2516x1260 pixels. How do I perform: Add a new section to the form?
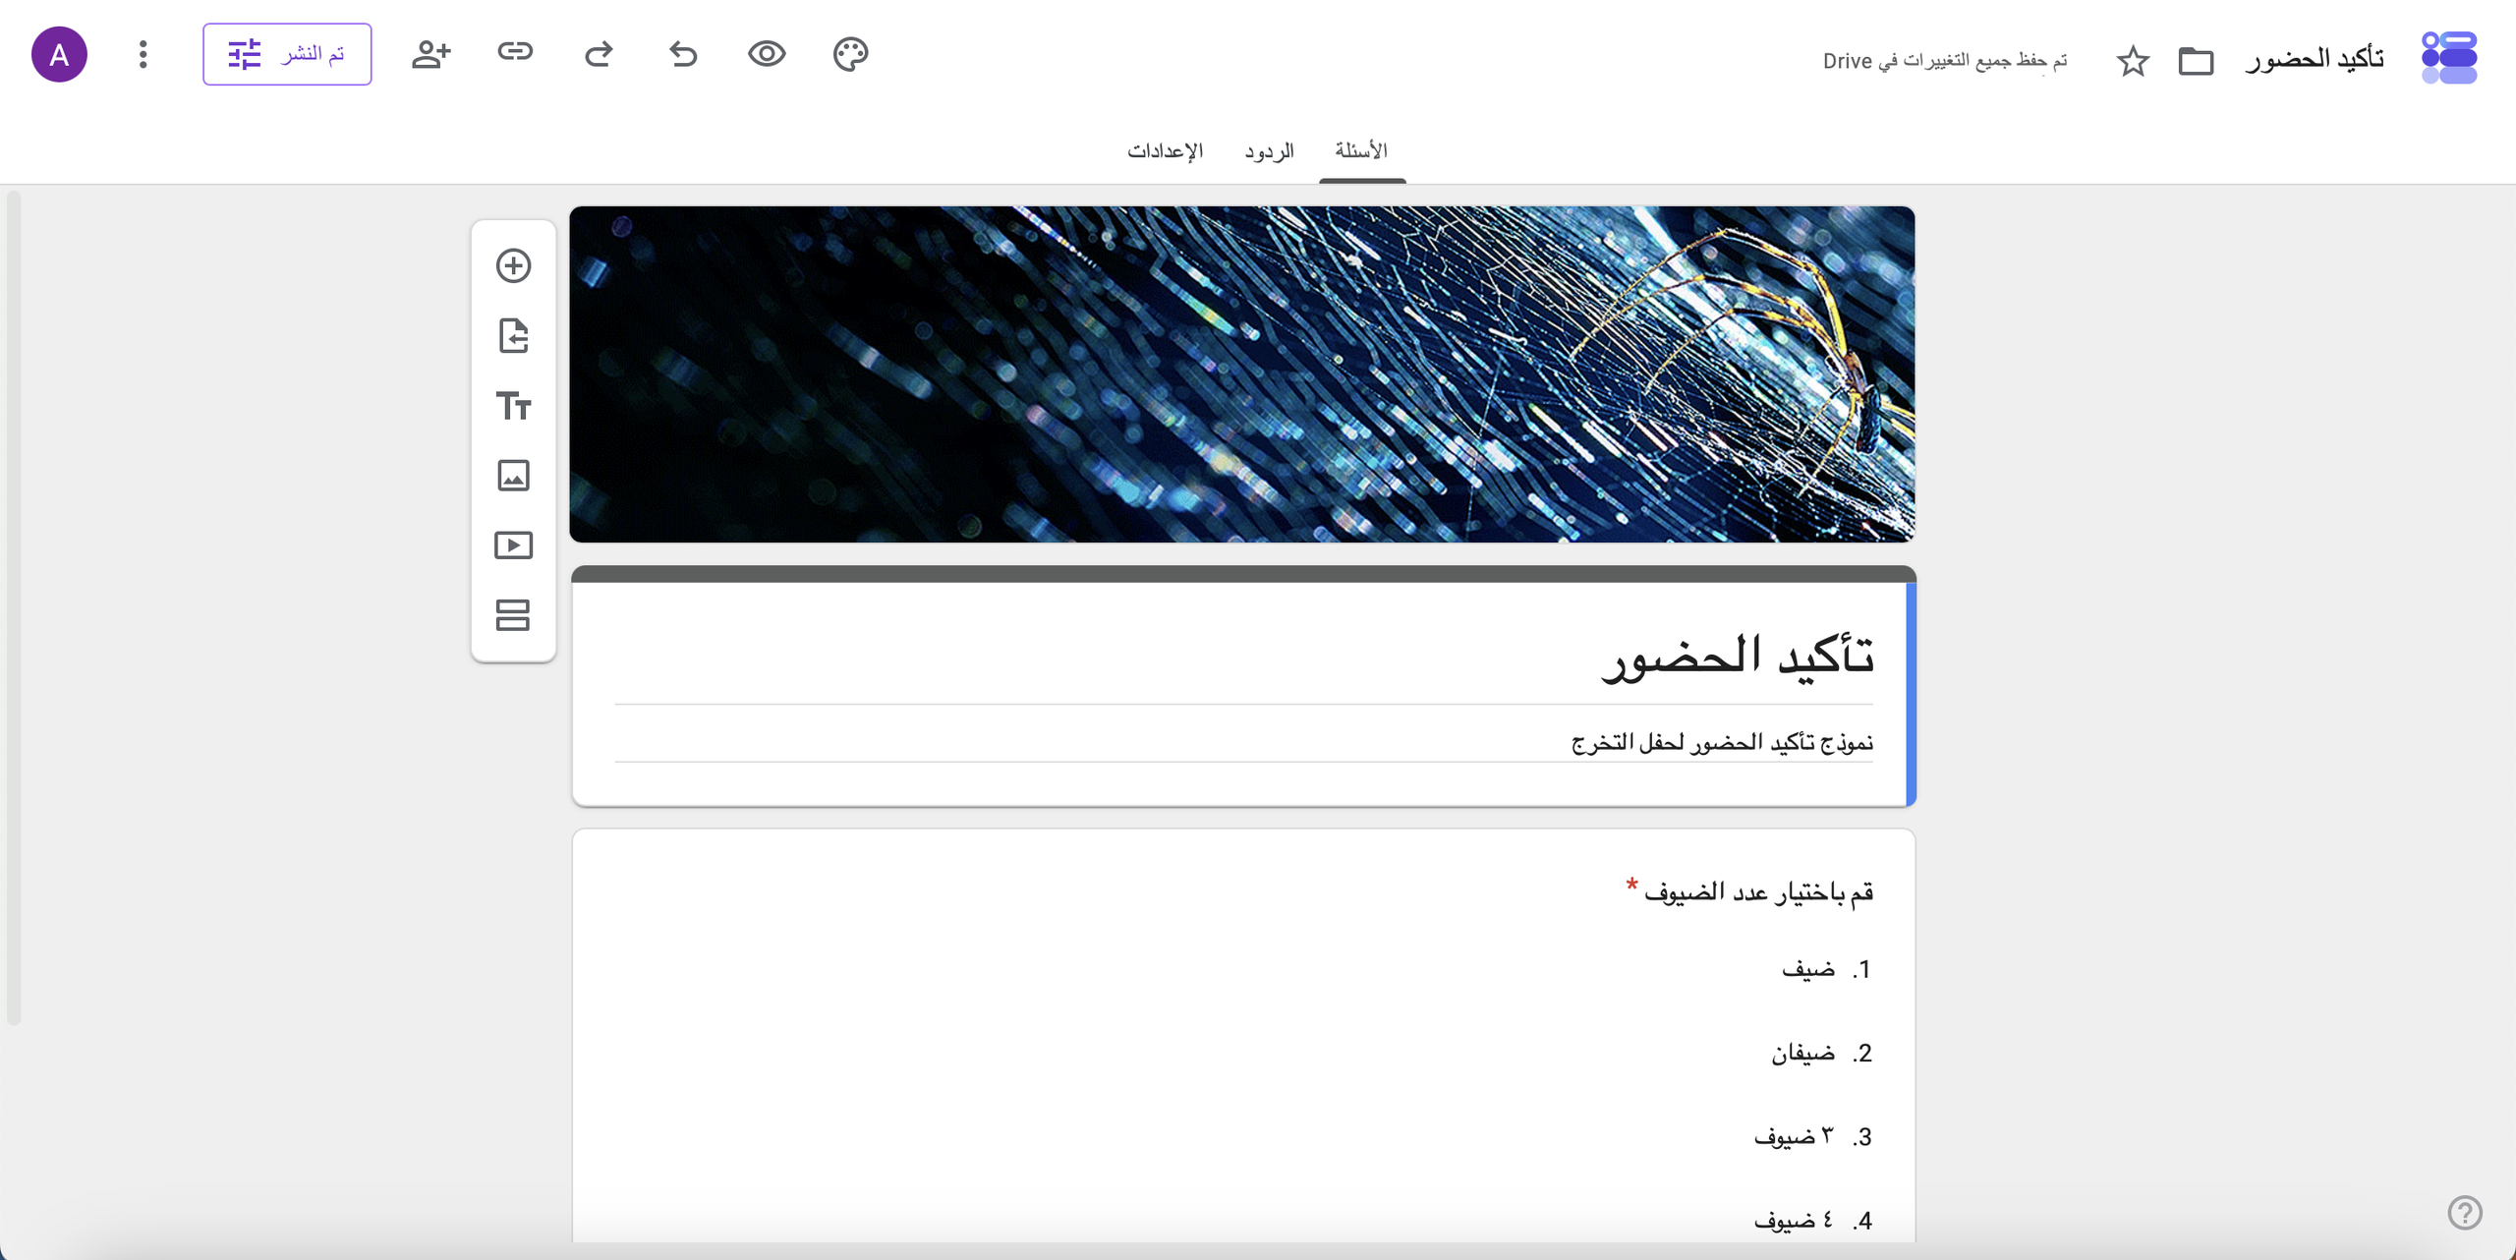[513, 615]
